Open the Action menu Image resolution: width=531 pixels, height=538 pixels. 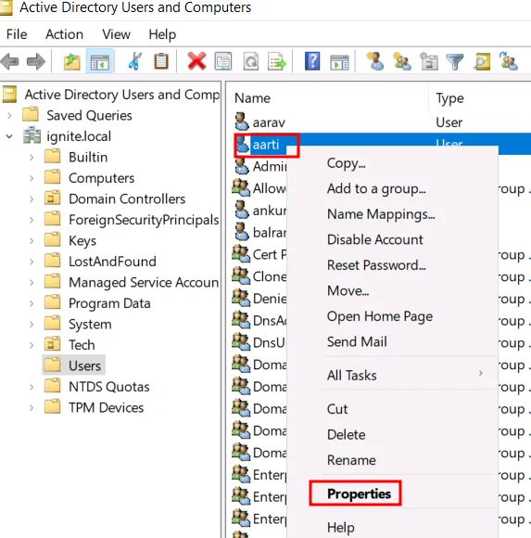click(x=64, y=34)
